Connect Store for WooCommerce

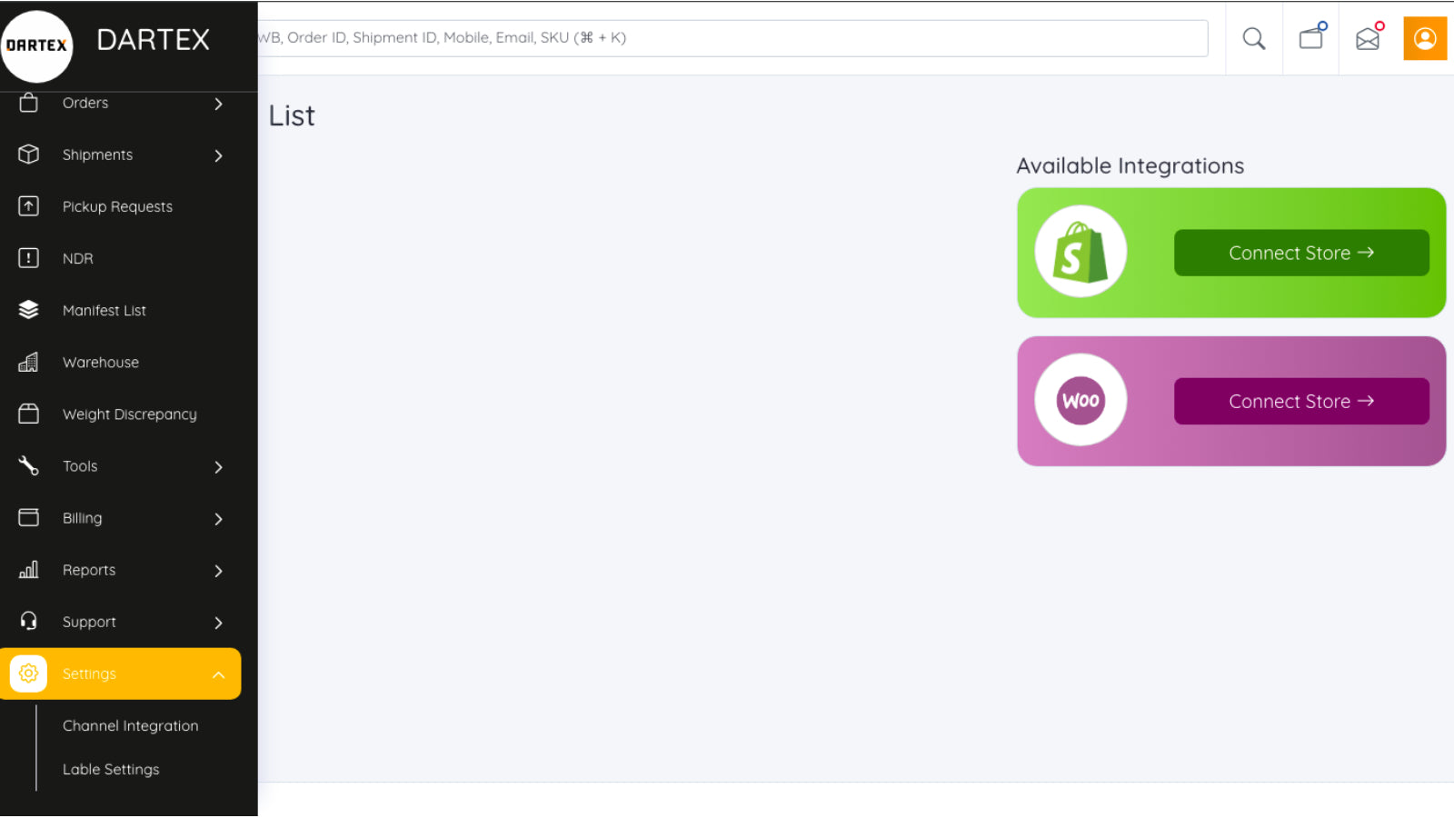point(1301,401)
